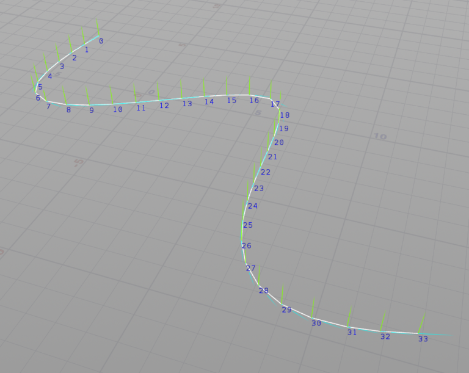Select the point labeled 13
The width and height of the screenshot is (469, 373).
[182, 98]
